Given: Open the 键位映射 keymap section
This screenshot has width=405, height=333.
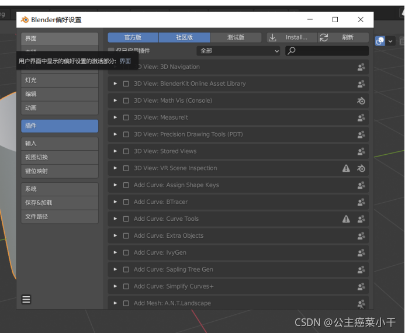Looking at the screenshot, I should [x=60, y=171].
